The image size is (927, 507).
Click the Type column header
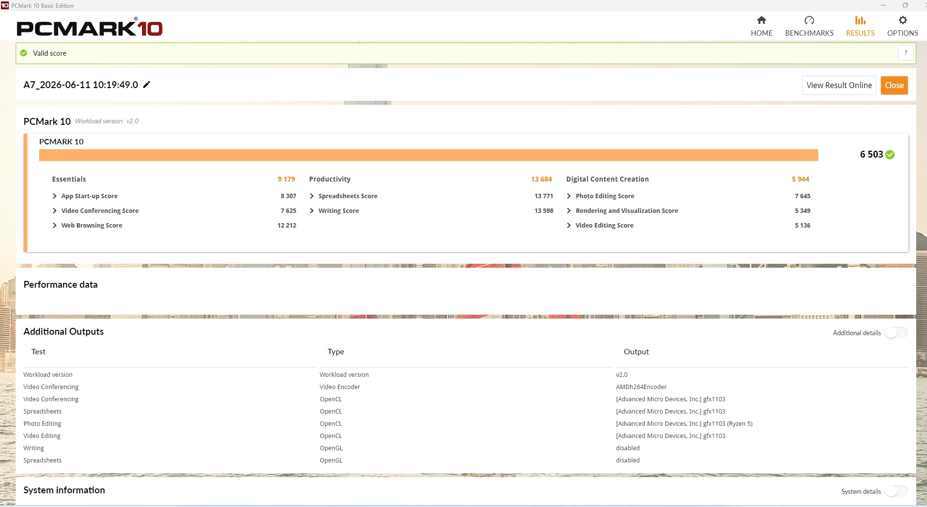tap(336, 352)
